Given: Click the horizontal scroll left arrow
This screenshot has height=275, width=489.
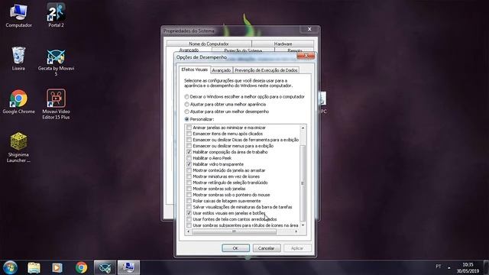Looking at the screenshot, I should [188, 231].
